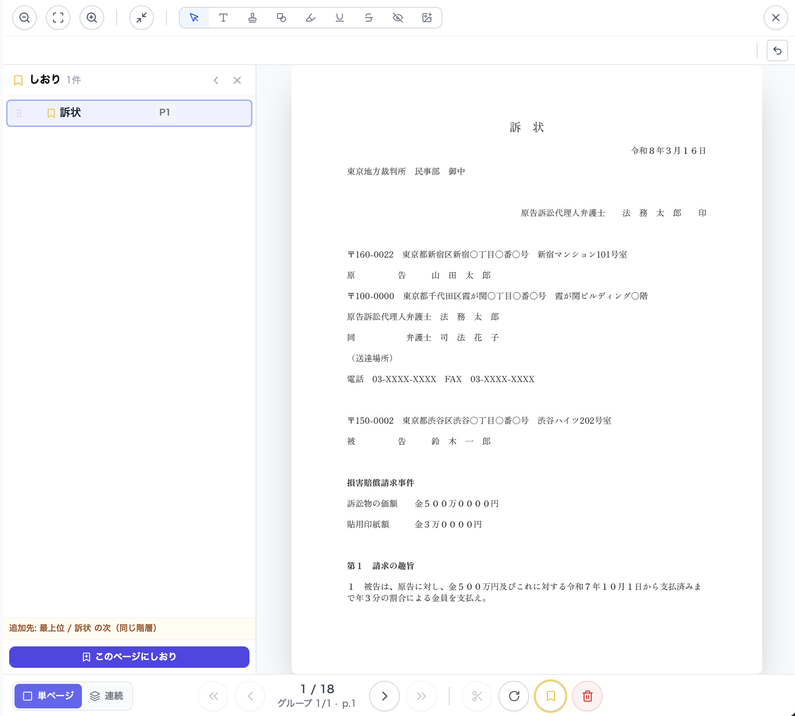Click the document title 訴 状

(526, 127)
